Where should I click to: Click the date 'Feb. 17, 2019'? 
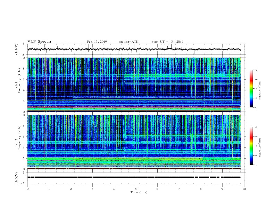97,42
